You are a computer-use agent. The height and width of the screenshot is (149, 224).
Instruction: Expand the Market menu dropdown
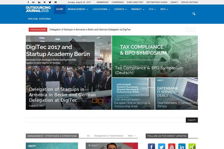(138, 9)
